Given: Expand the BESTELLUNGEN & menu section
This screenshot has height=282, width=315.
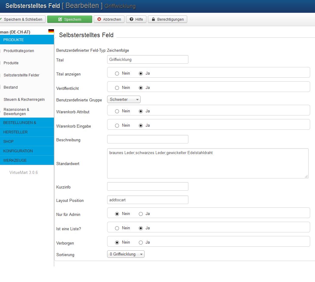Looking at the screenshot, I should click(x=27, y=123).
